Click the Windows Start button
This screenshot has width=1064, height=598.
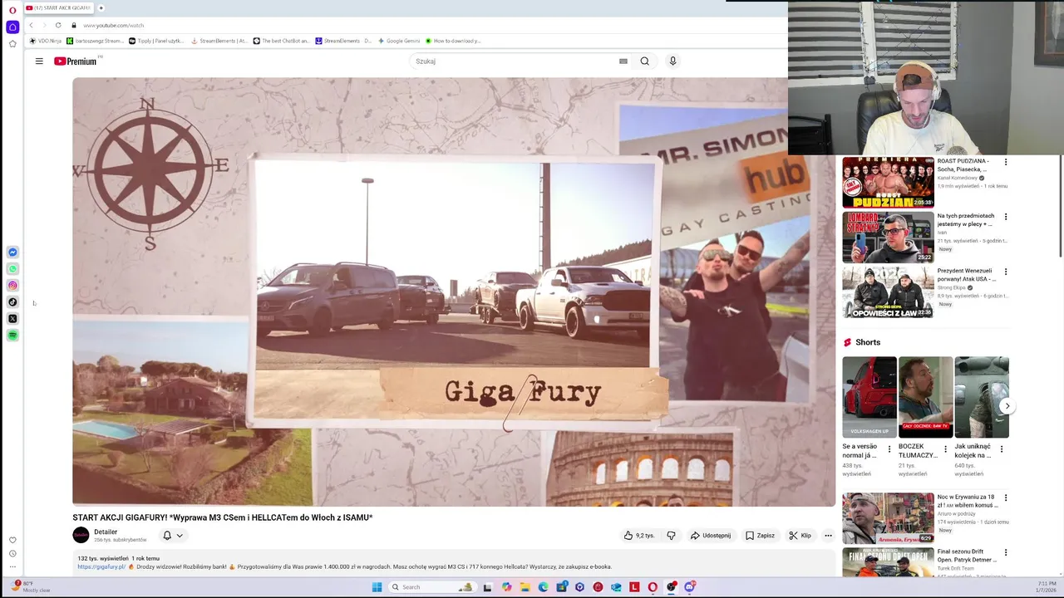coord(377,587)
